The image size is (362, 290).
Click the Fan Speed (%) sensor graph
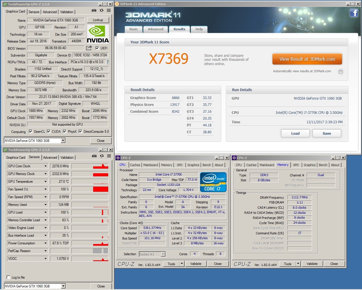pos(90,189)
